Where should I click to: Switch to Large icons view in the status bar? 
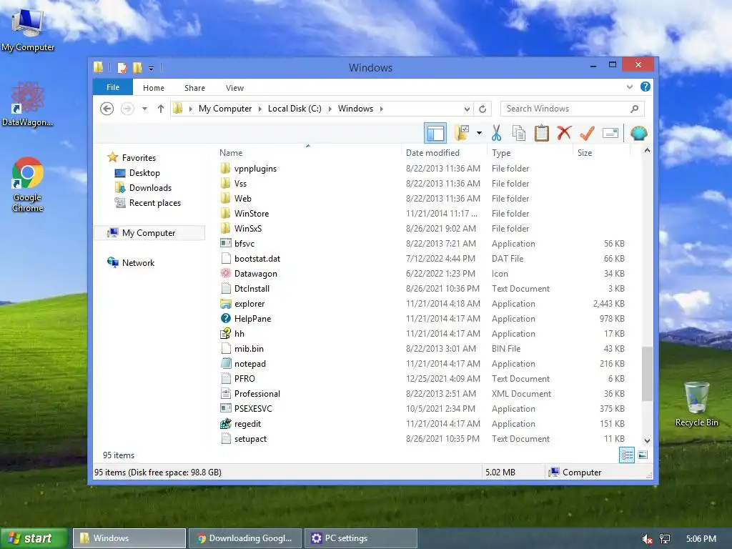point(643,455)
